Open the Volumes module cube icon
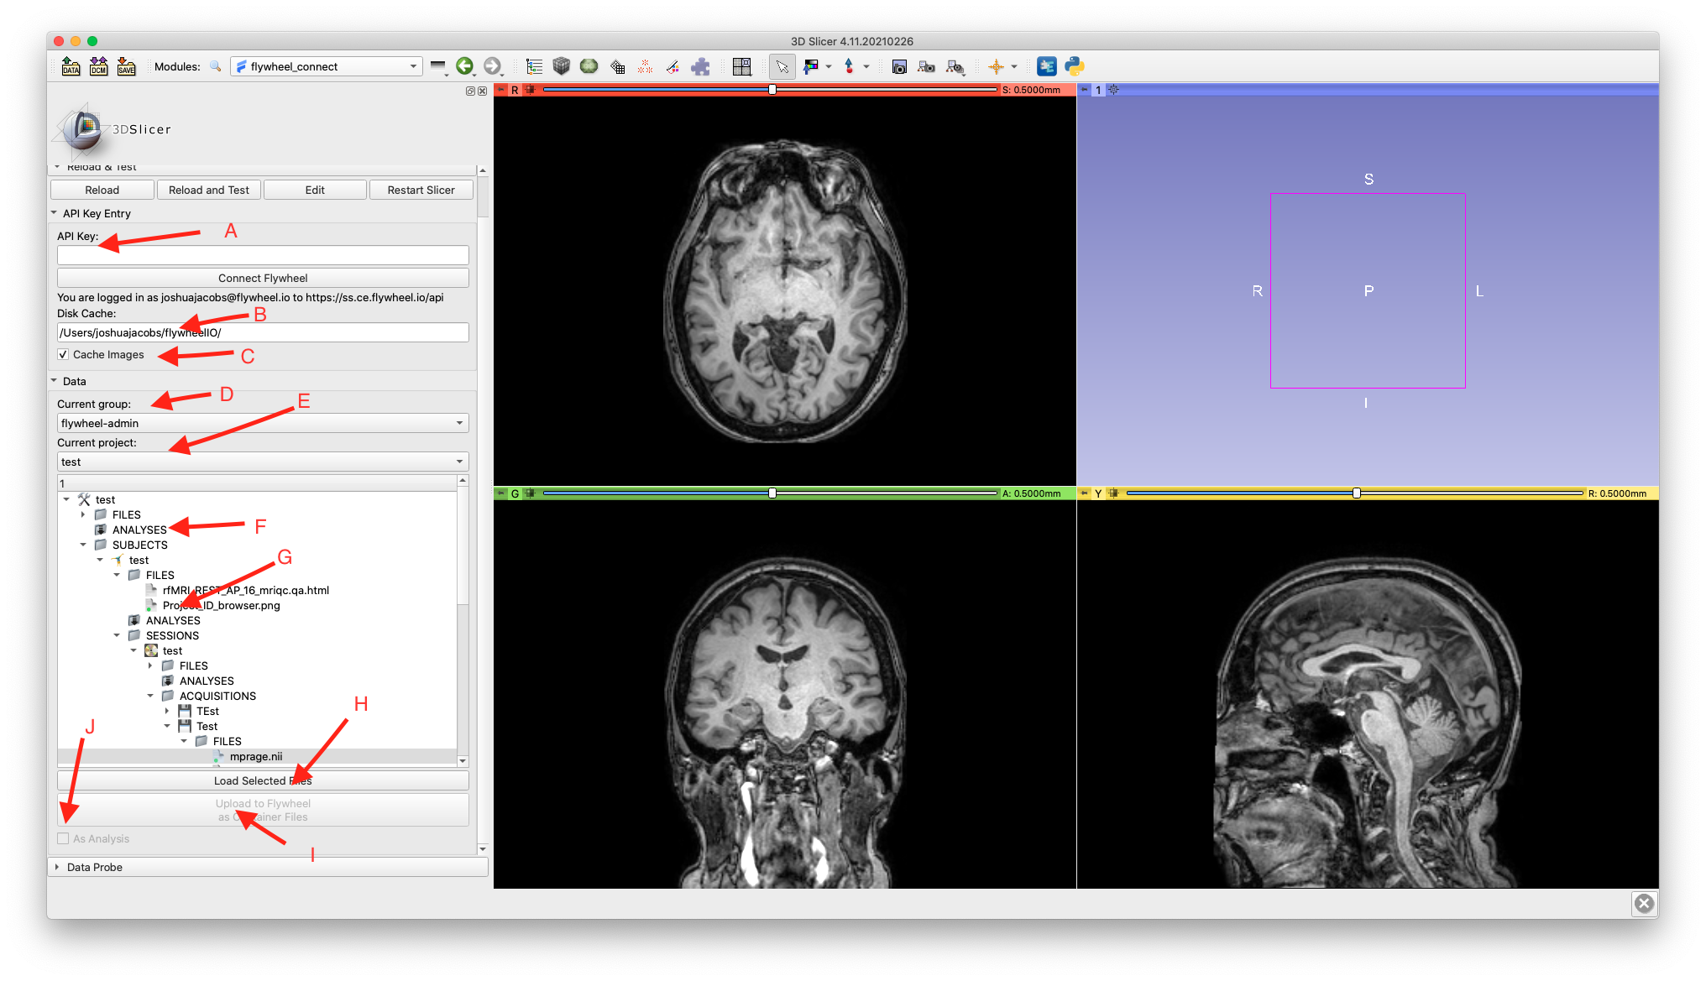 (x=562, y=66)
